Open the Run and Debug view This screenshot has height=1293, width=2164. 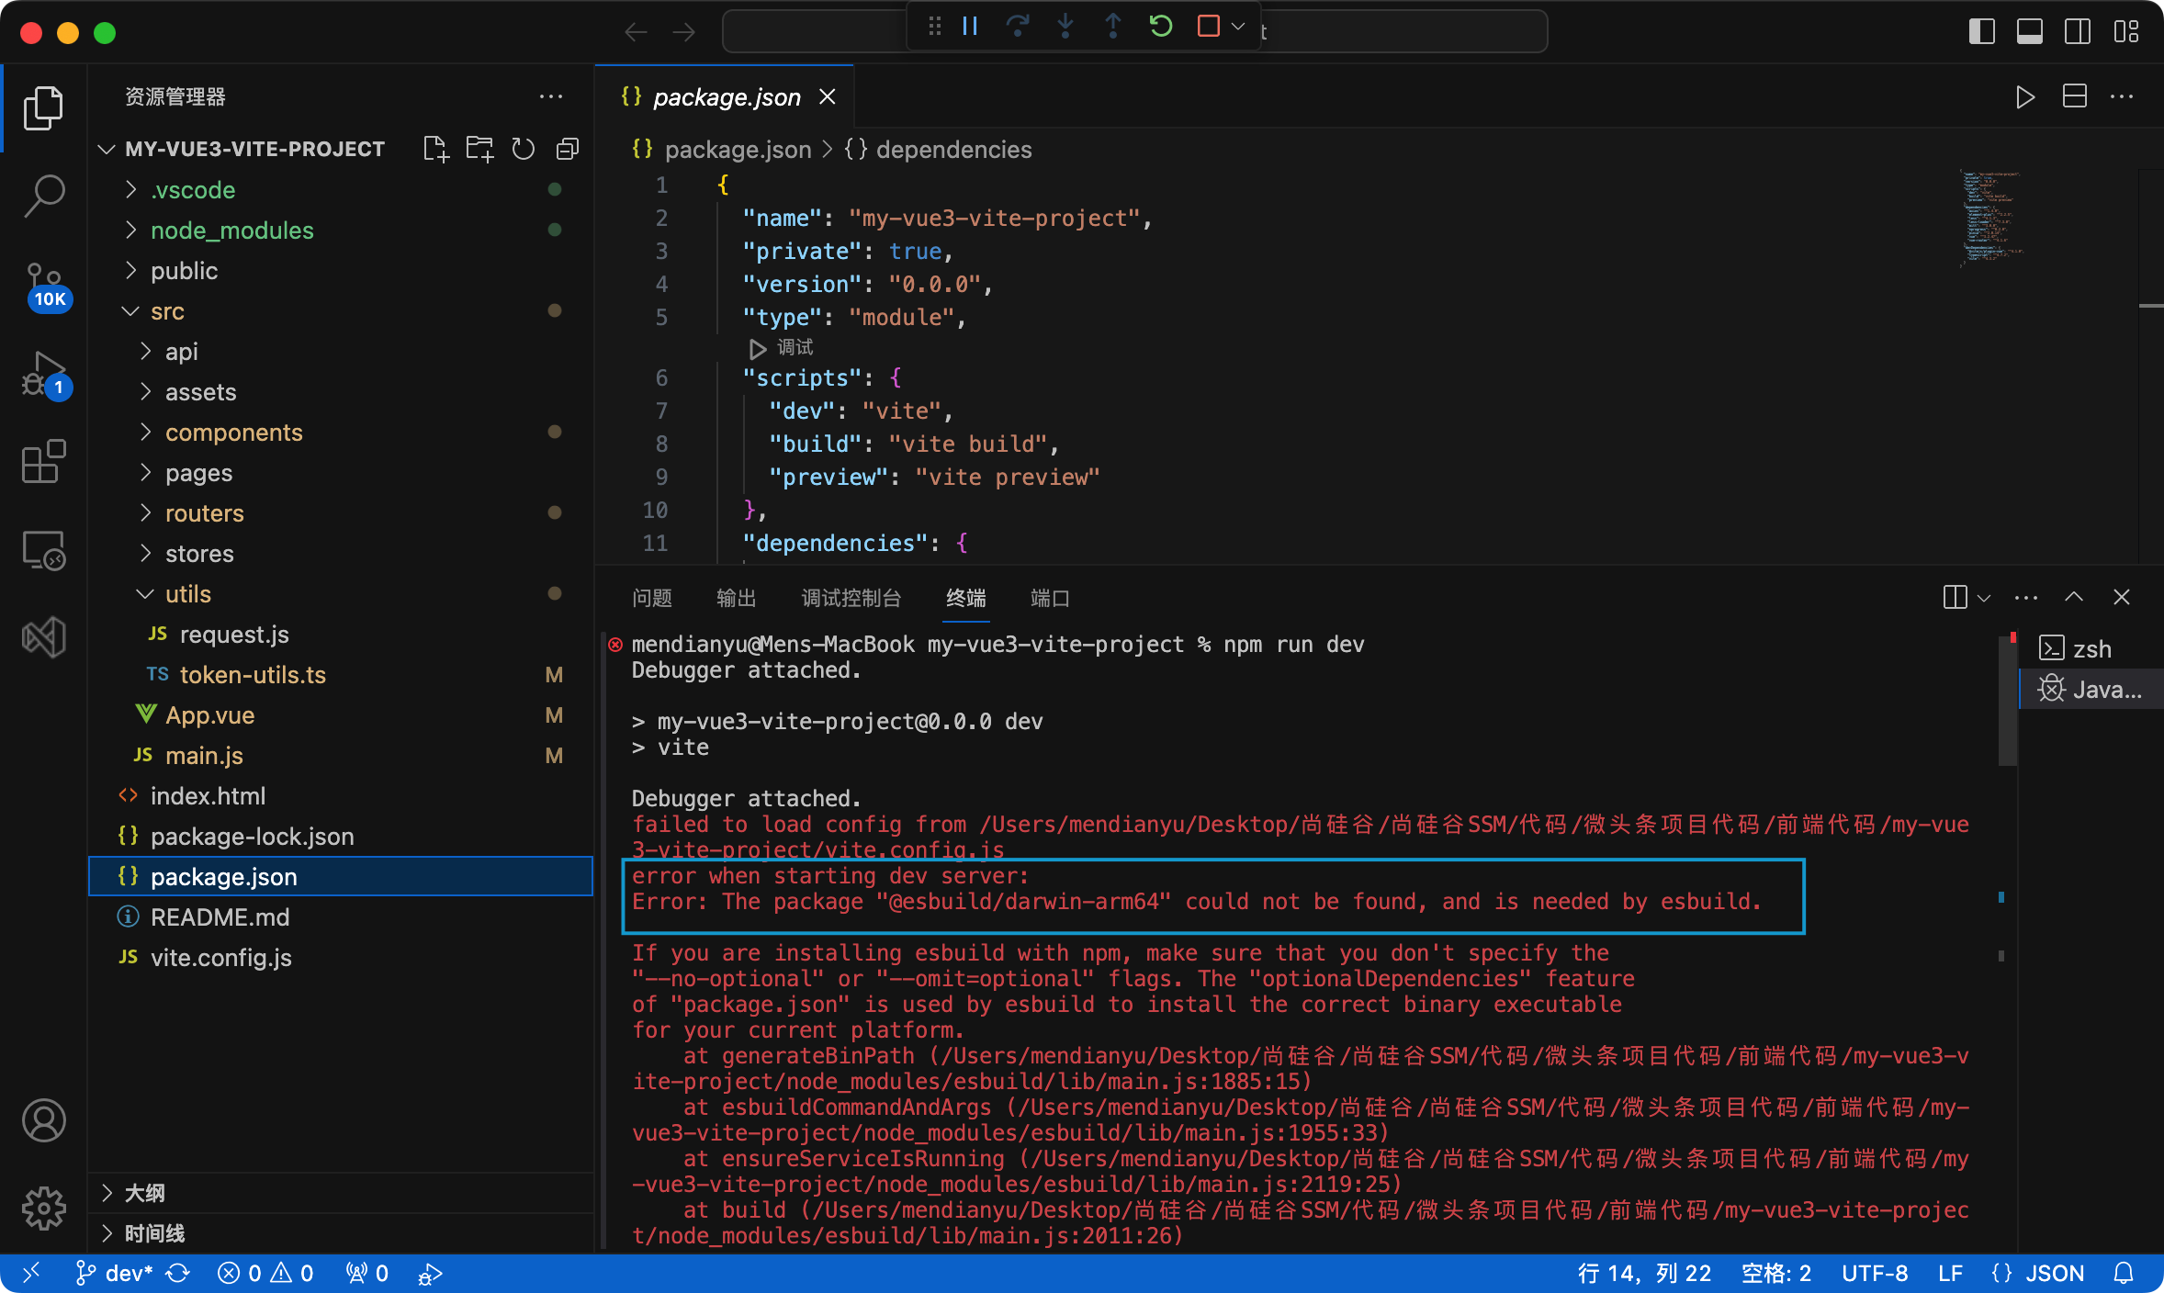coord(43,373)
